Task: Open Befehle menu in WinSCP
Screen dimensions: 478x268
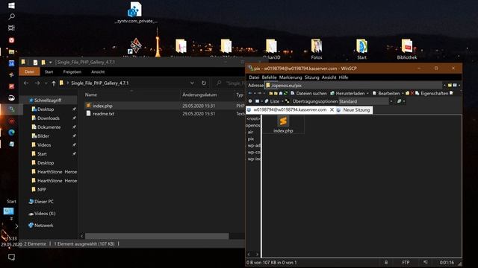Action: 269,77
